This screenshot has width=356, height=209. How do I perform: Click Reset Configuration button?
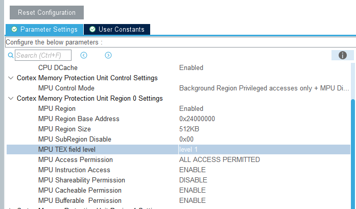tap(47, 12)
